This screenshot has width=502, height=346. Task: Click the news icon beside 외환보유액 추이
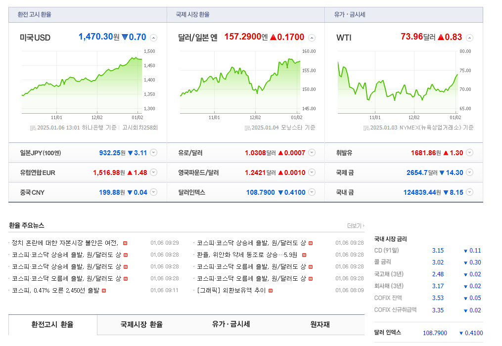coord(271,291)
